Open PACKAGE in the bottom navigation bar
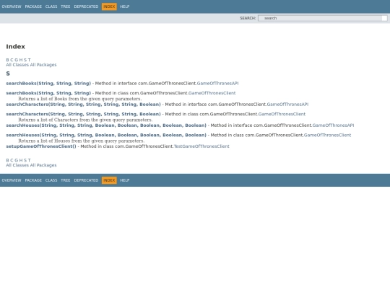 33,180
